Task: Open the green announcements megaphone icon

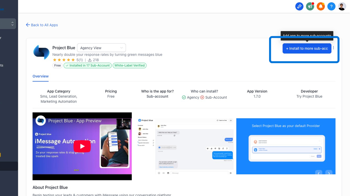Action: [x=310, y=6]
